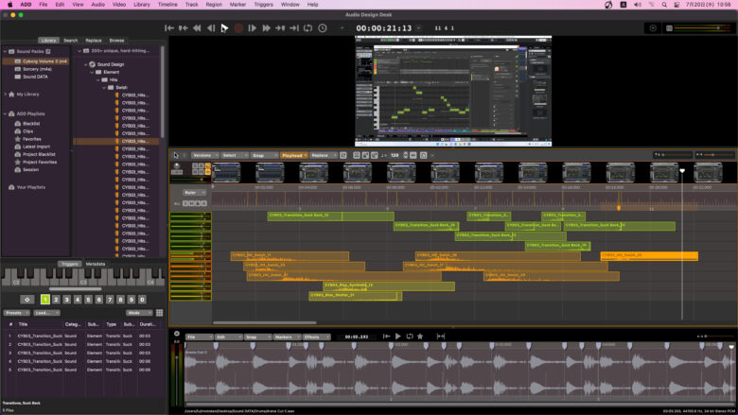Open the Effects dropdown in waveform editor
738x415 pixels.
point(317,337)
